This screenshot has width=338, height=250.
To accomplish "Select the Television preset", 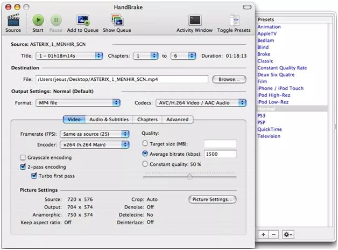I will [269, 136].
